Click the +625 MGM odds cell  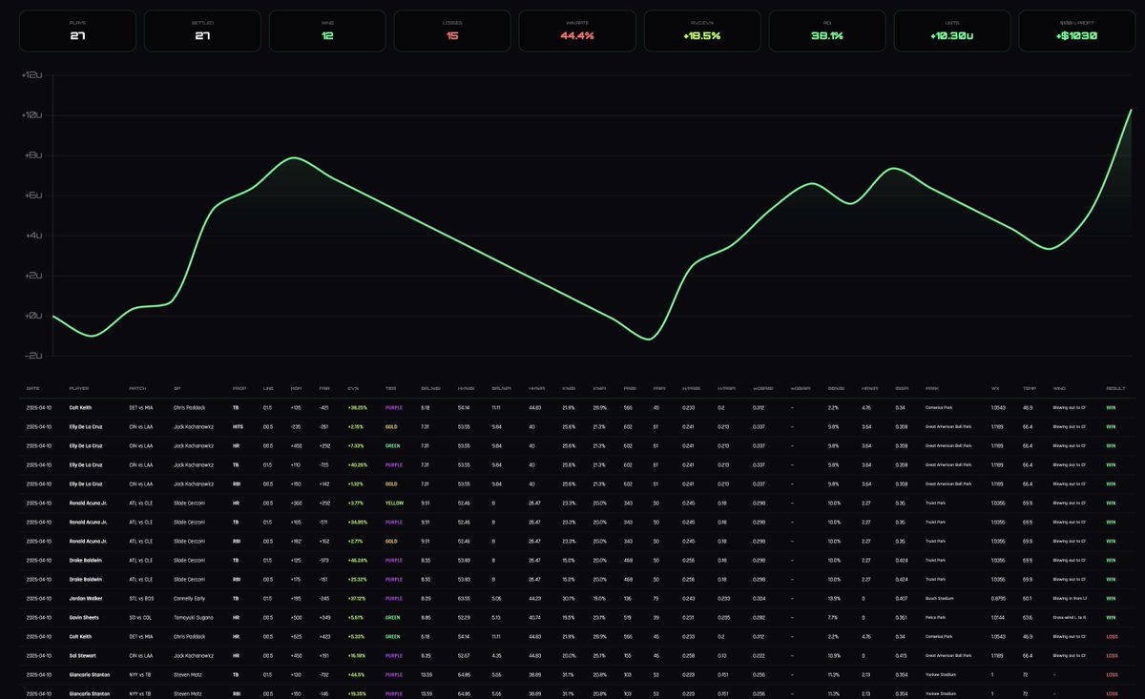coord(295,636)
